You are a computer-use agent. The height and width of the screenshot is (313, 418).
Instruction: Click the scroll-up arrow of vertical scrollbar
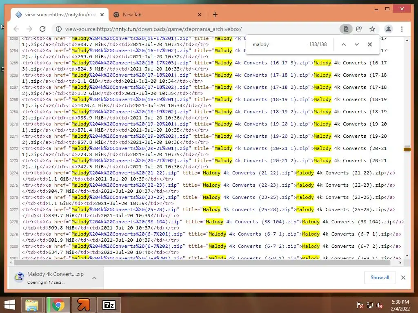(407, 40)
